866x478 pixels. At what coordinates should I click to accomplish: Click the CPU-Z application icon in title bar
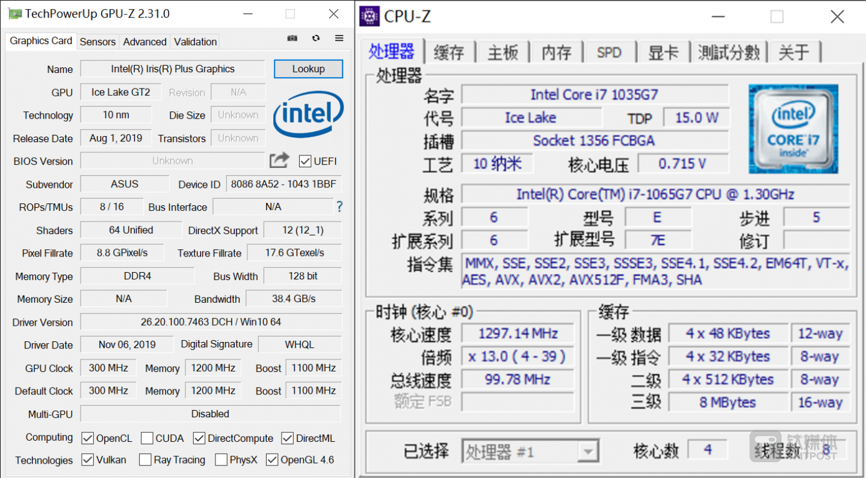click(x=368, y=17)
